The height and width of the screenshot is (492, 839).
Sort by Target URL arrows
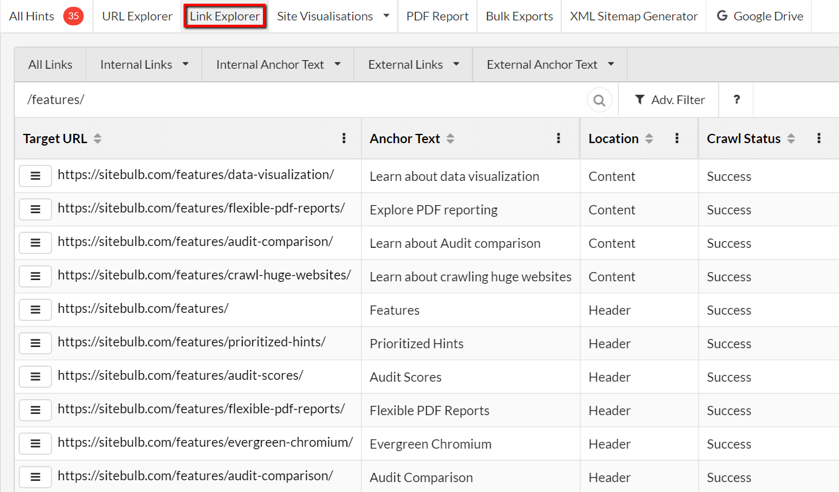(x=97, y=139)
